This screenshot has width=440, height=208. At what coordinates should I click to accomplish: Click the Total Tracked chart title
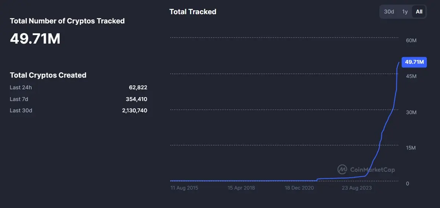click(x=193, y=12)
